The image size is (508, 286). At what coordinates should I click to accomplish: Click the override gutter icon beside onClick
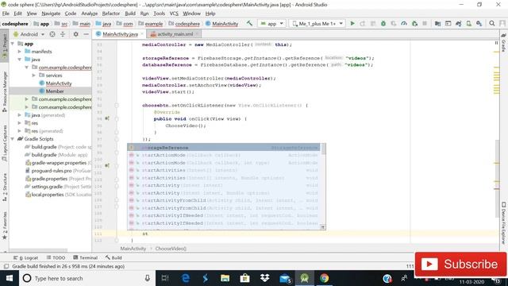pyautogui.click(x=107, y=118)
